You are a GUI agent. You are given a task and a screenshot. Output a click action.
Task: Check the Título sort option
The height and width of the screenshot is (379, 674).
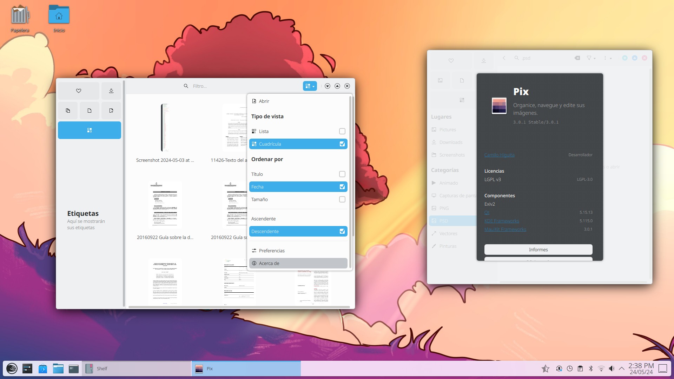(x=342, y=174)
